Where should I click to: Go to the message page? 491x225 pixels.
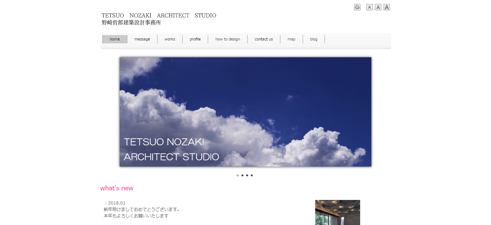point(142,39)
